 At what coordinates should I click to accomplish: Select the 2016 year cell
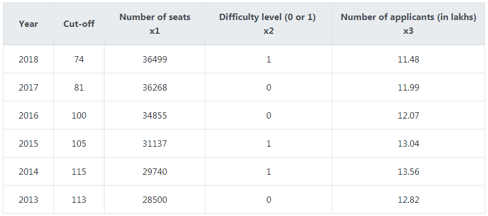point(28,116)
